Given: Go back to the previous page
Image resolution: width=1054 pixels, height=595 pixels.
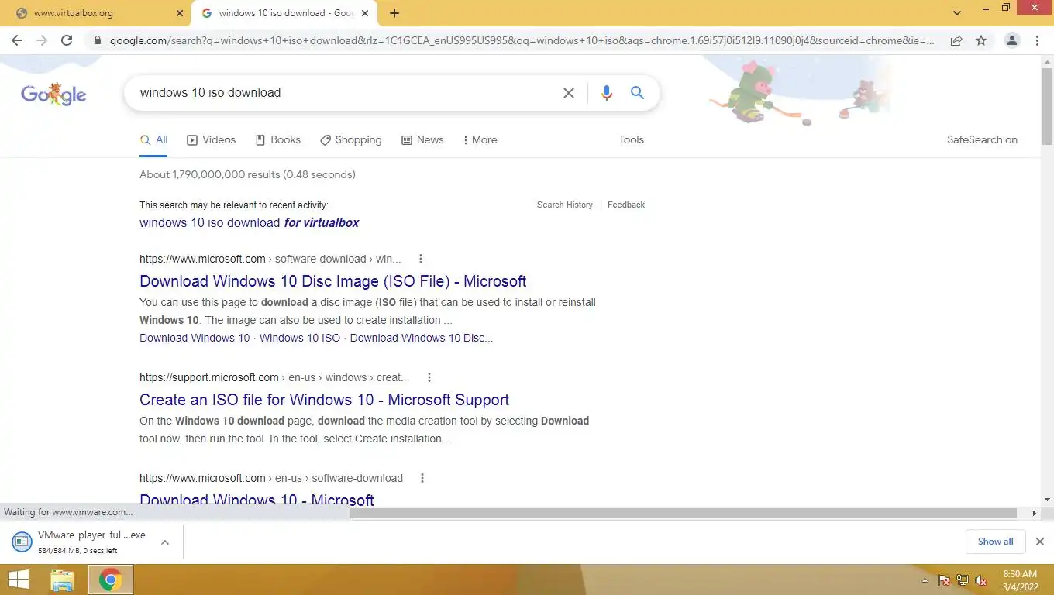Looking at the screenshot, I should click(x=17, y=40).
